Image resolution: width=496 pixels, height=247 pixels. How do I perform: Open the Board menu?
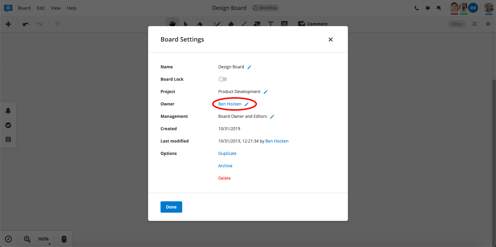[x=24, y=8]
